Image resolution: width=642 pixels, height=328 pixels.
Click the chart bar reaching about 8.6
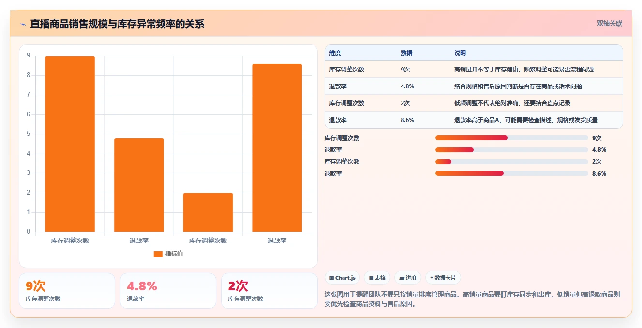277,148
